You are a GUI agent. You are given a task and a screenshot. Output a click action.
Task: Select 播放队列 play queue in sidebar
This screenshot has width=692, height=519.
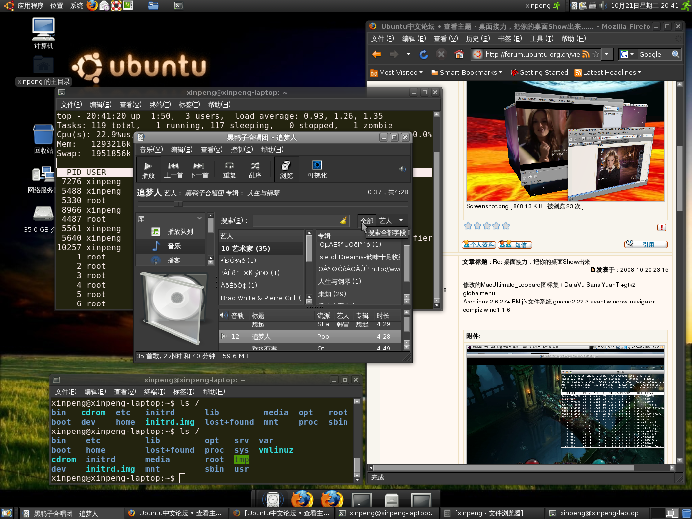(x=171, y=232)
